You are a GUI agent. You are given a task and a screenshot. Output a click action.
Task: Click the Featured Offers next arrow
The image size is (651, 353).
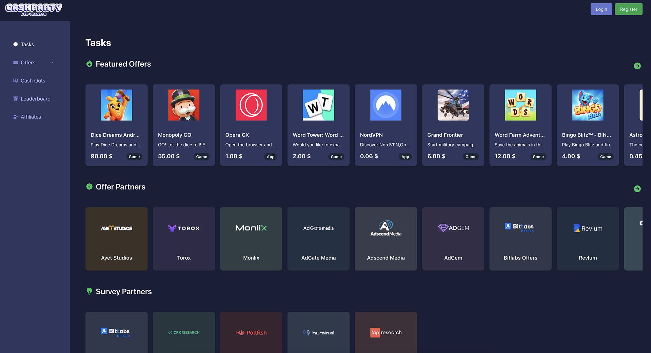point(637,66)
